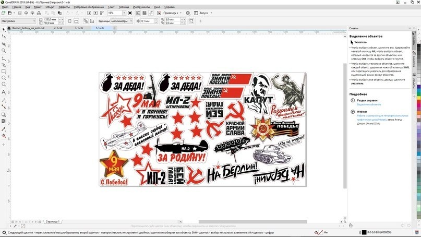Viewport: 421px width, 237px height.
Task: Click the Welcome screen home icon
Action: pos(9,28)
